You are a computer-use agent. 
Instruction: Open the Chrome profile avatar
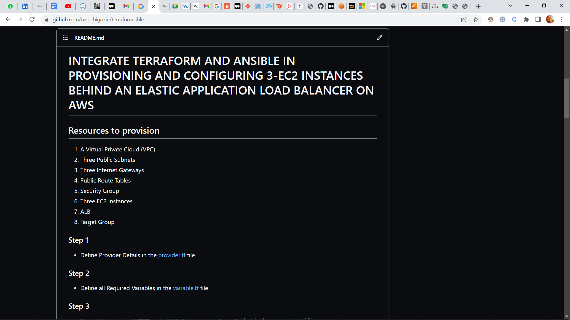[x=550, y=20]
